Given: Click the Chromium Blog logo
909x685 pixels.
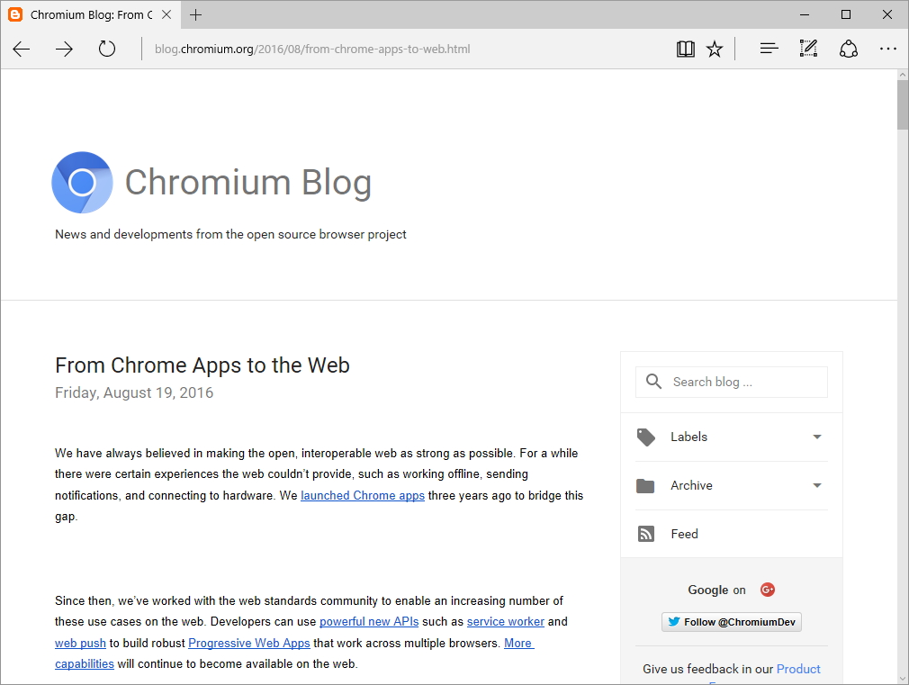Looking at the screenshot, I should (x=82, y=183).
